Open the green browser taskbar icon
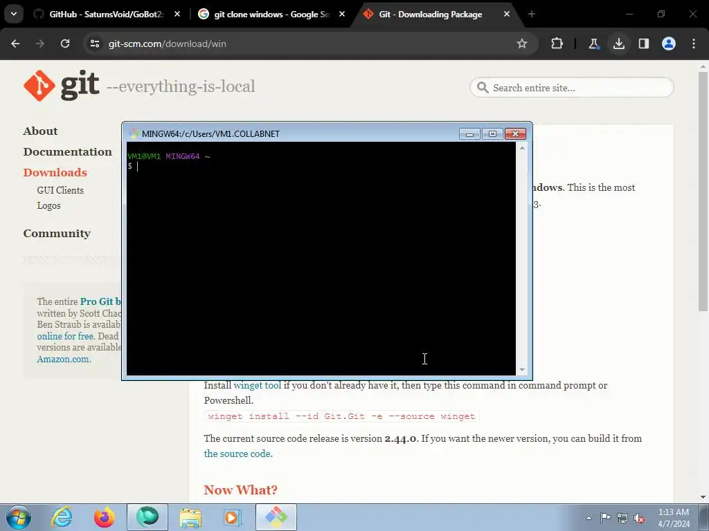The image size is (709, 531). (147, 517)
